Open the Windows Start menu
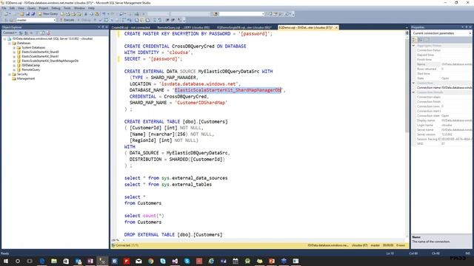474x266 pixels. coord(6,261)
